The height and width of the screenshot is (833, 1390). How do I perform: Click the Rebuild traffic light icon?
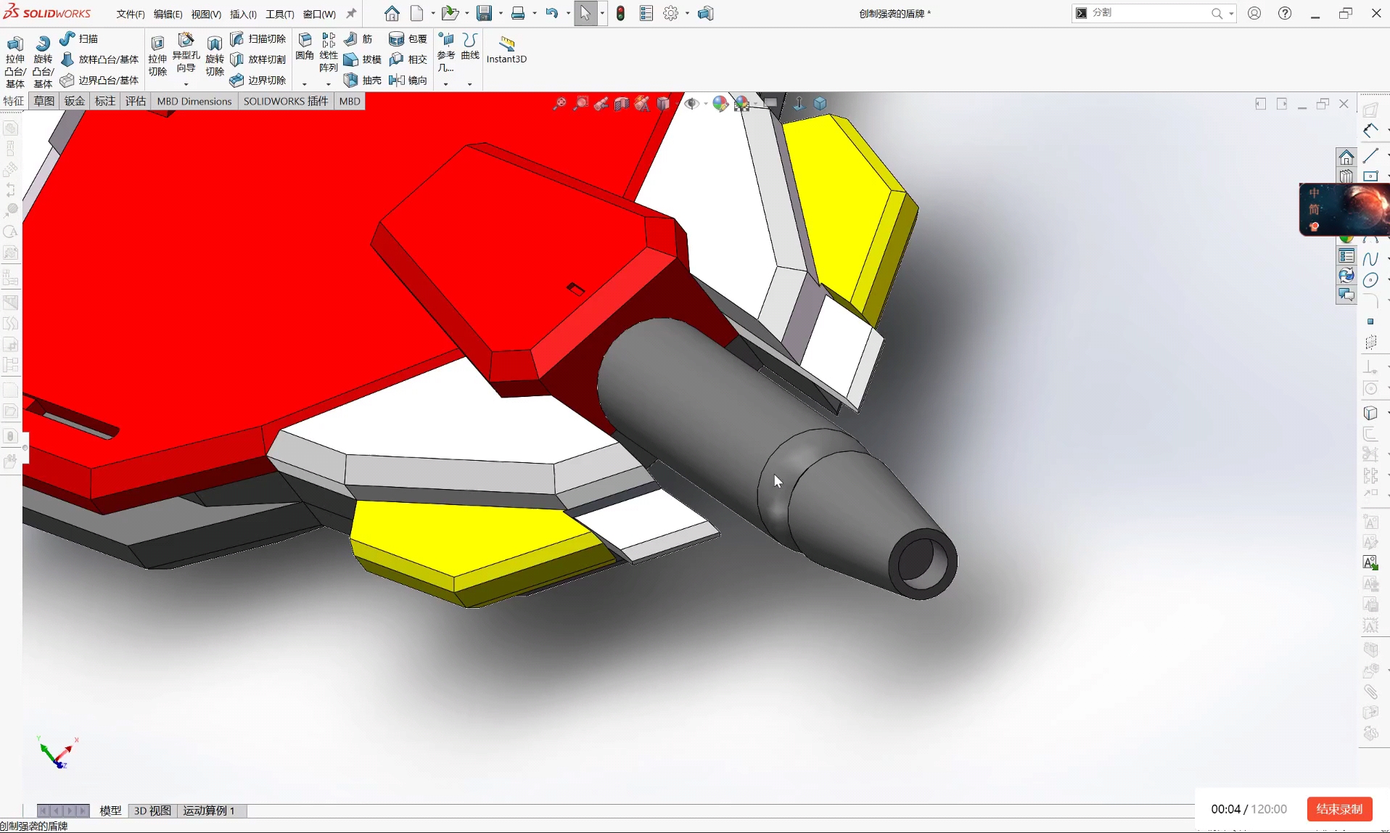[x=620, y=13]
